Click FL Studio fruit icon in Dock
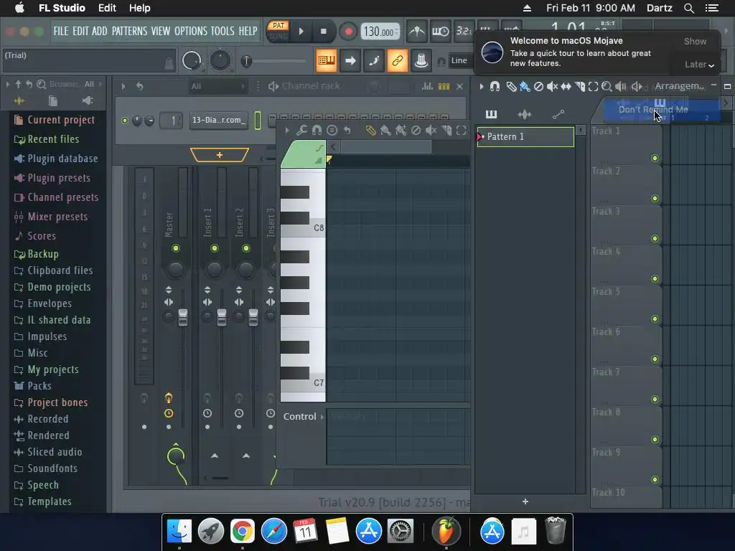Image resolution: width=735 pixels, height=551 pixels. [x=446, y=531]
